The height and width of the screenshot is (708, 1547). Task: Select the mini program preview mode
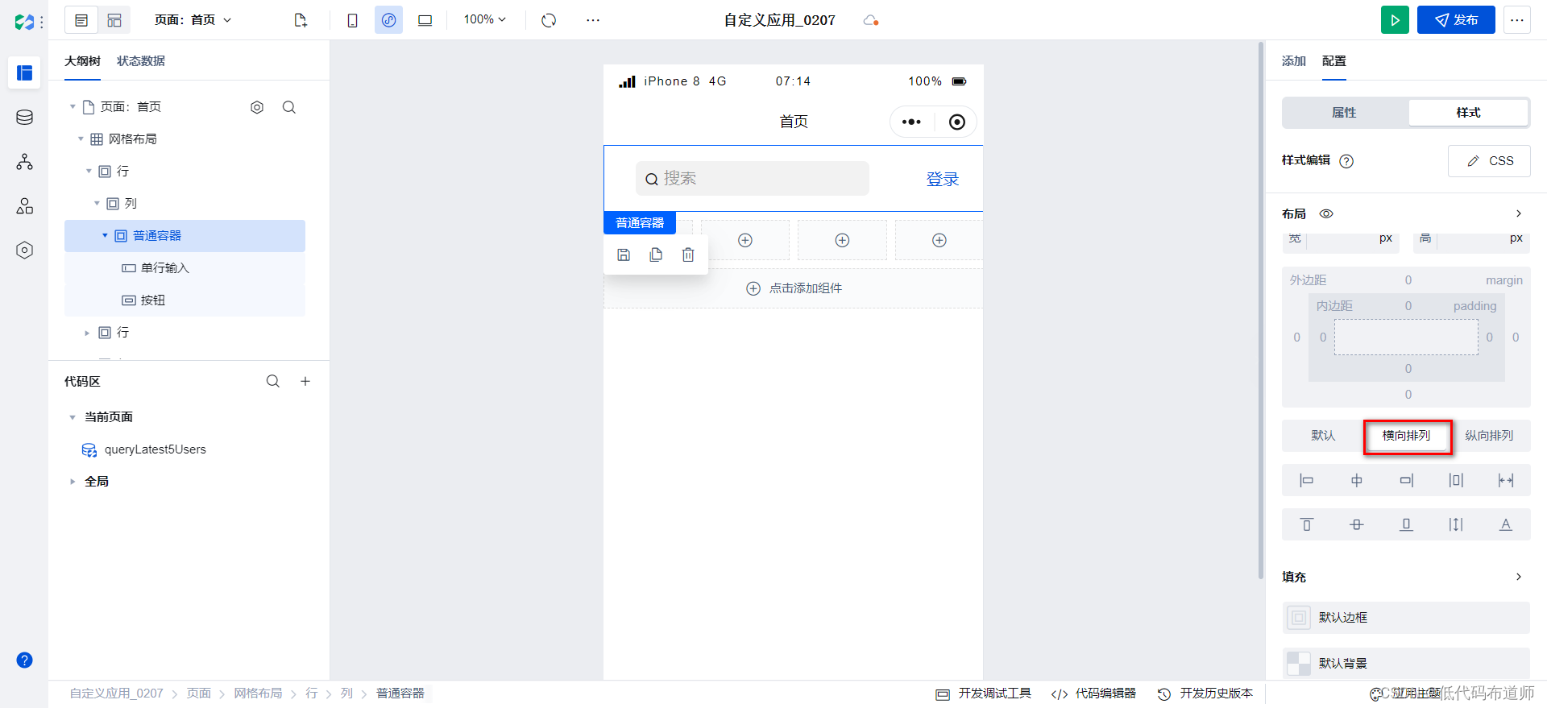click(388, 20)
